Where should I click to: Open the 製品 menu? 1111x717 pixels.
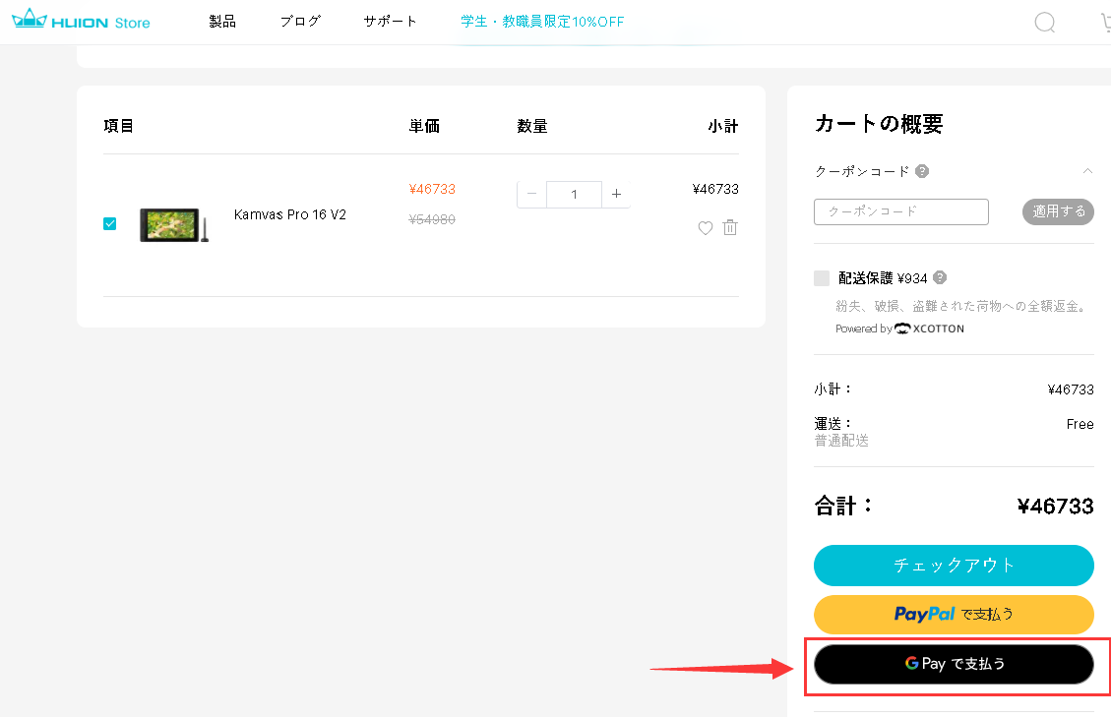pyautogui.click(x=222, y=22)
